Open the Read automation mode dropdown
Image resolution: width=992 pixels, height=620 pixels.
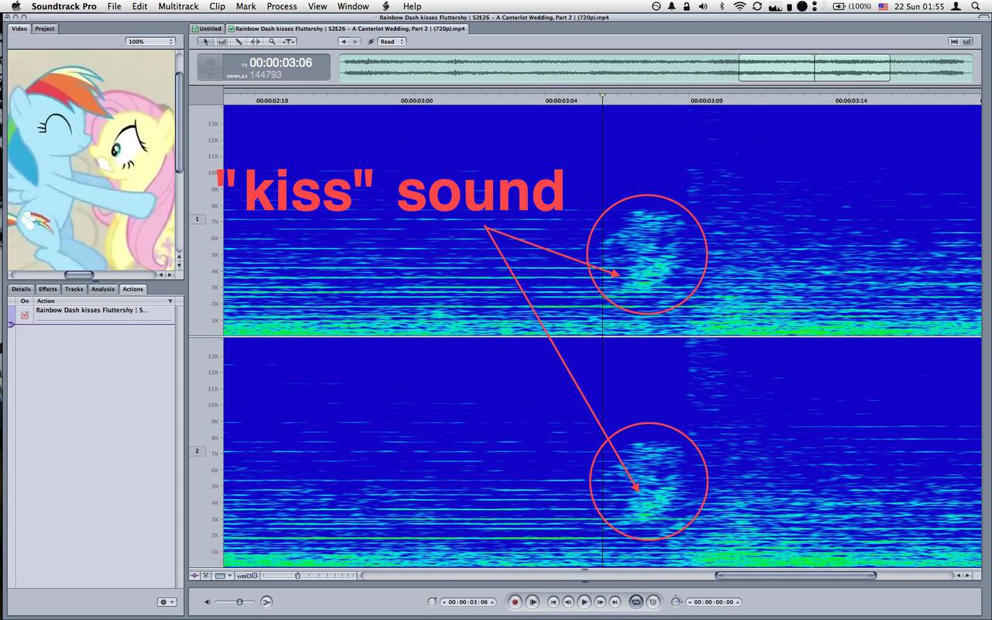391,42
